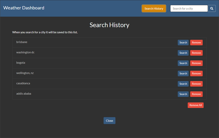
Task: Remove addis ababa from history
Action: tap(196, 94)
